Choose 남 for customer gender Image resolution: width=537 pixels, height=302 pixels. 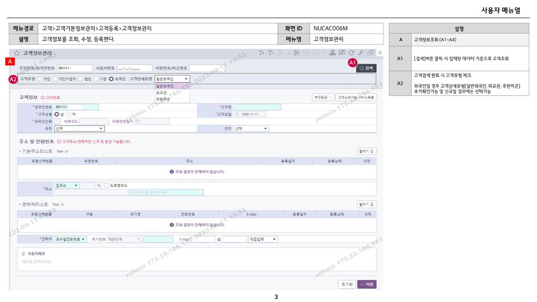57,114
